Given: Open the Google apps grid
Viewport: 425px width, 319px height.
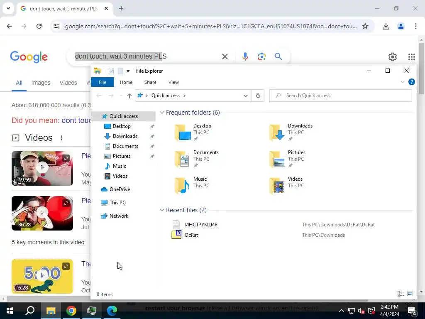Looking at the screenshot, I should click(x=411, y=56).
